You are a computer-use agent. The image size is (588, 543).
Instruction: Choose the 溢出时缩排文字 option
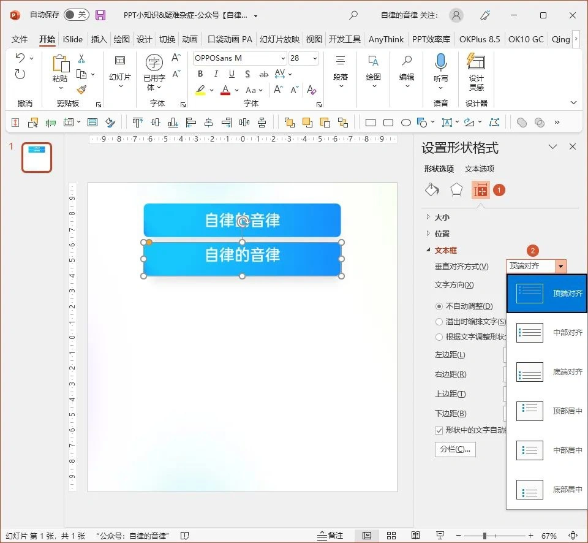point(439,321)
